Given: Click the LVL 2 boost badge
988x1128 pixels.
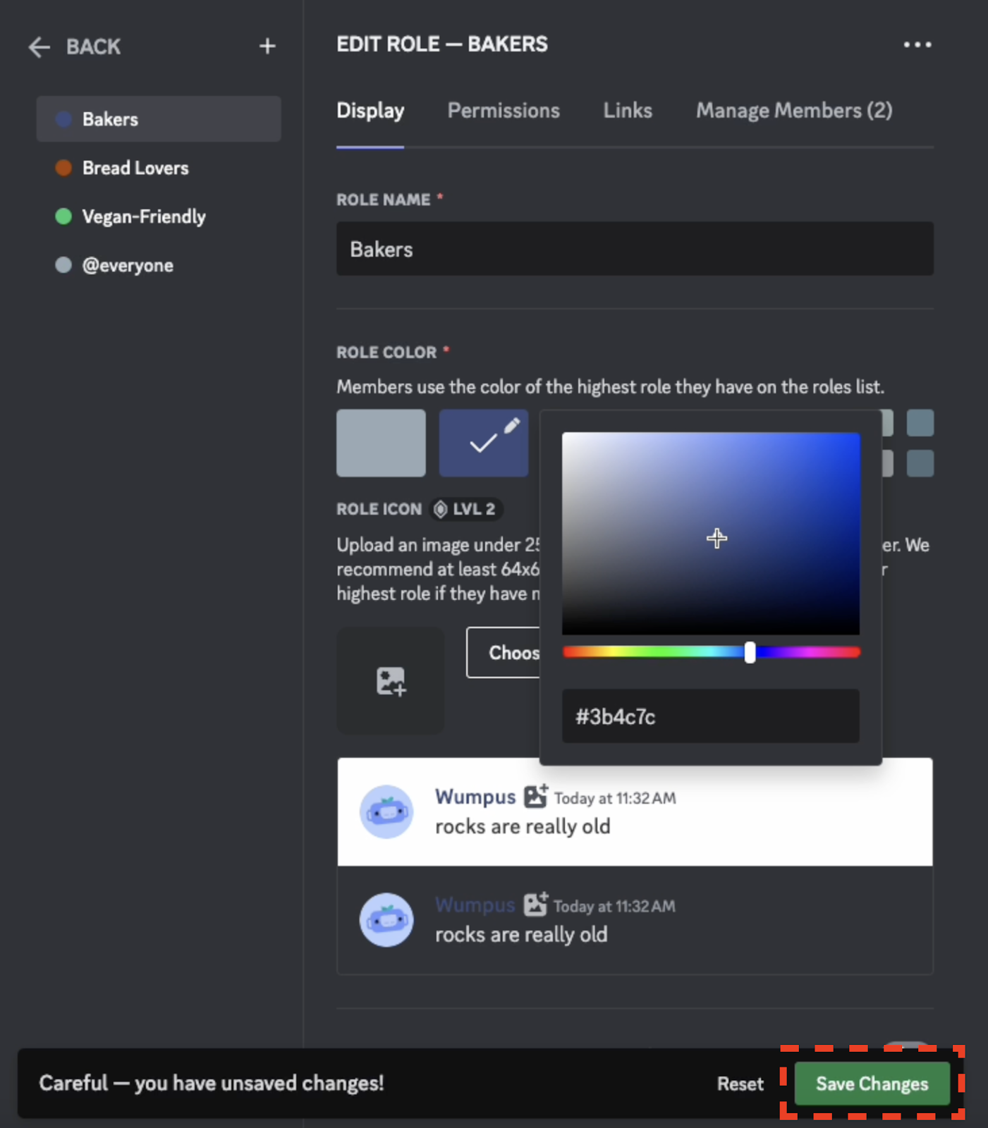Looking at the screenshot, I should pos(465,509).
